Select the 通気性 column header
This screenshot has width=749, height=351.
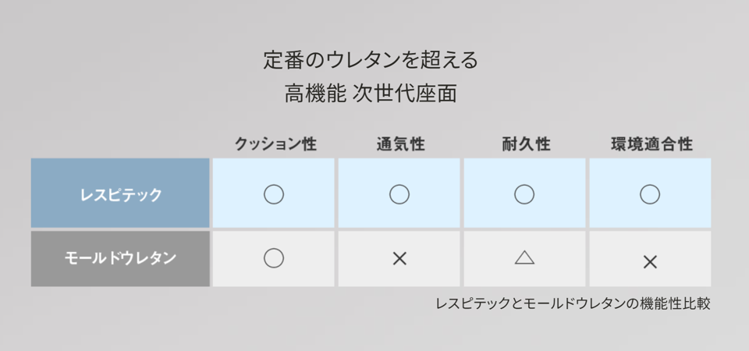(400, 144)
